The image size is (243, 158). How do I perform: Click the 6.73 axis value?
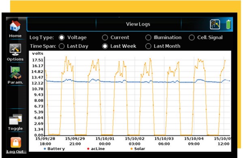[x=39, y=106]
